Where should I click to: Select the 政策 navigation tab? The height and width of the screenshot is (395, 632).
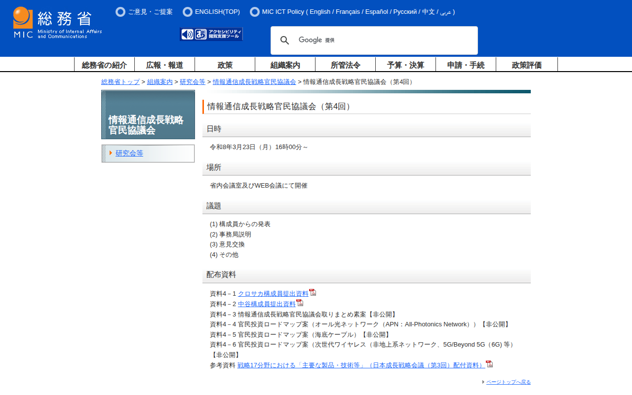coord(225,65)
